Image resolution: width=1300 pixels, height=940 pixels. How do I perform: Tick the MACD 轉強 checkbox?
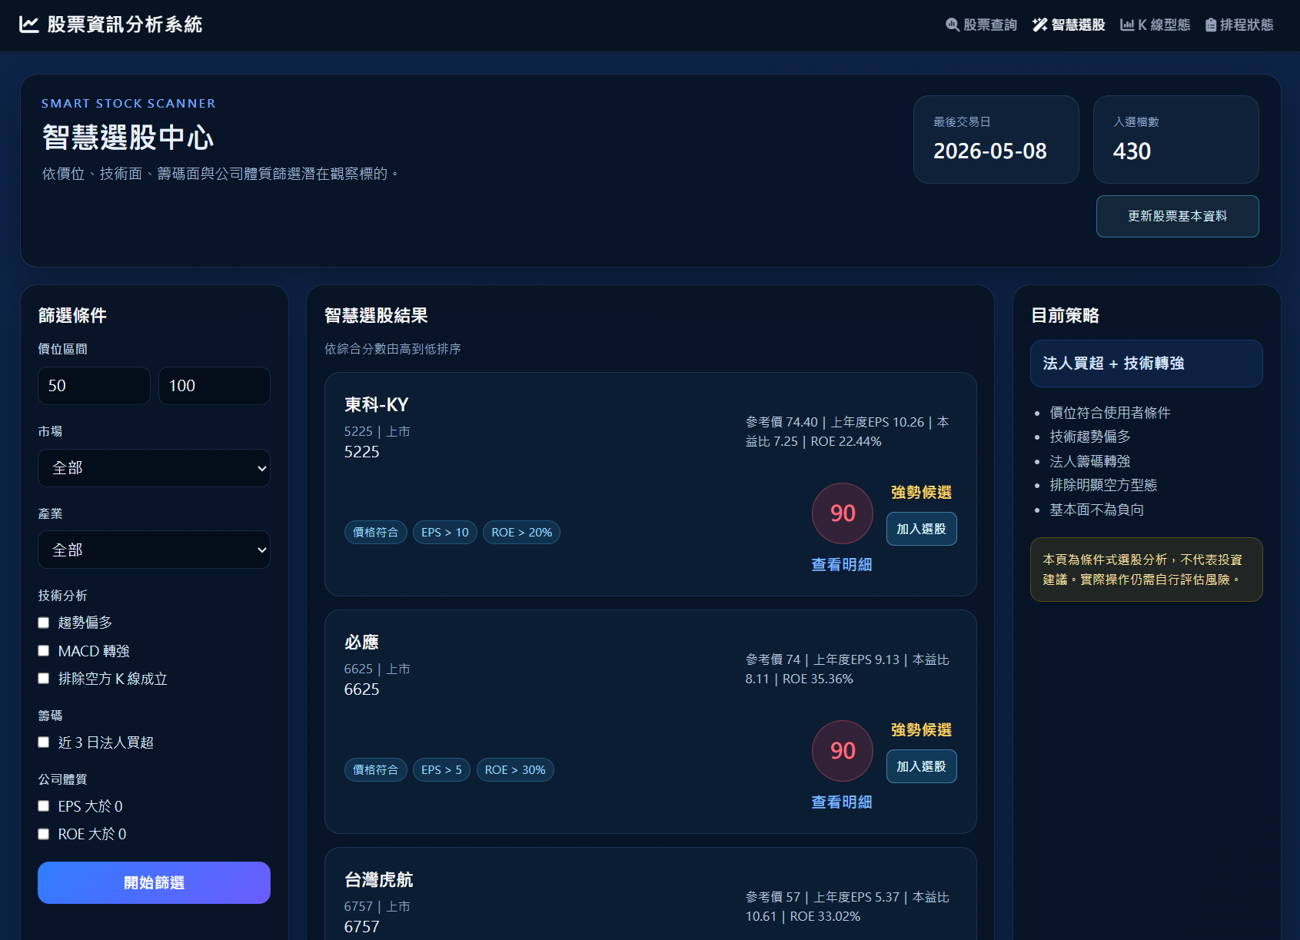click(44, 651)
